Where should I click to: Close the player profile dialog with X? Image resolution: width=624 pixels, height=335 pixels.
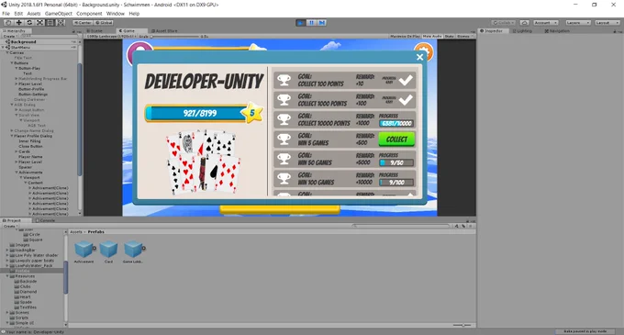[420, 57]
